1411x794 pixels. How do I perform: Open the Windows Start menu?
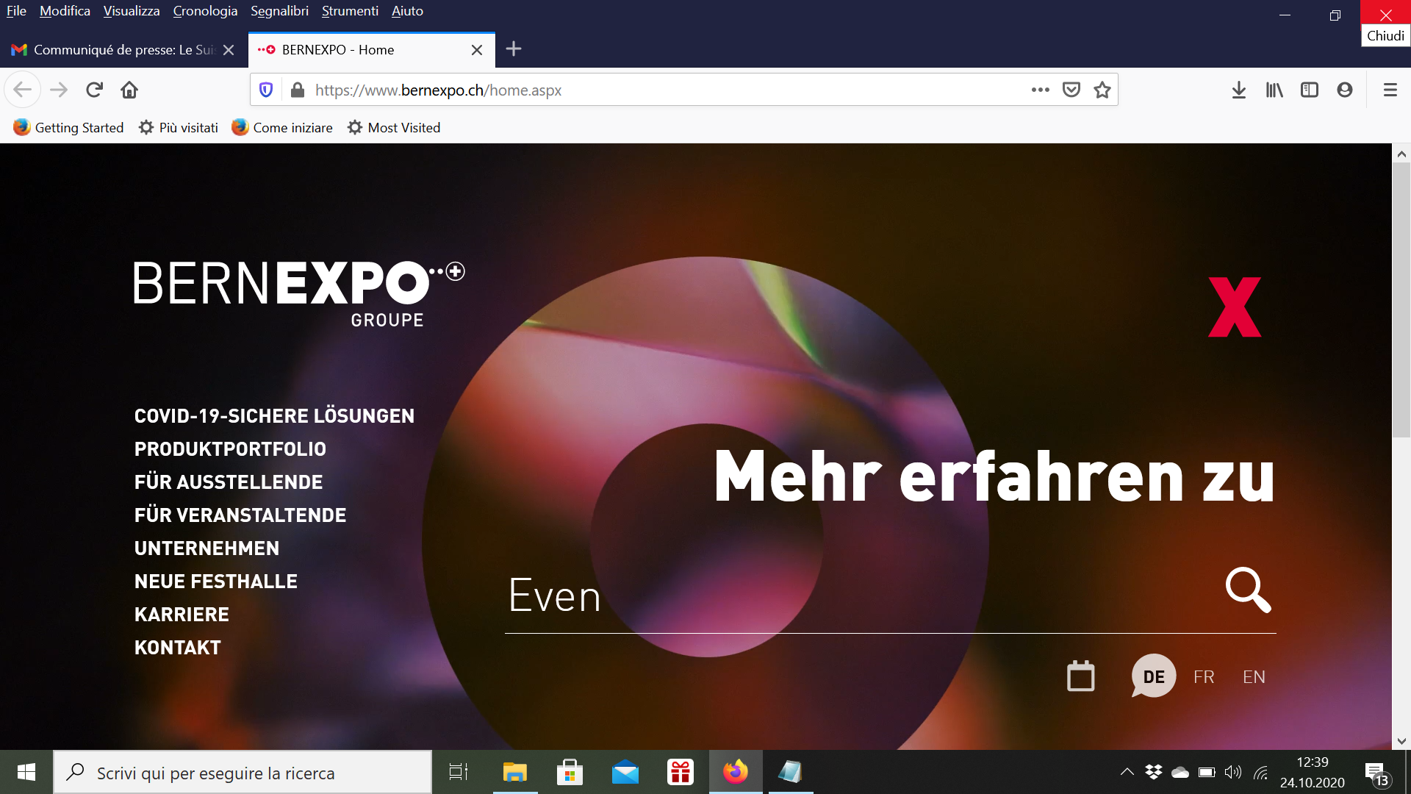point(26,772)
